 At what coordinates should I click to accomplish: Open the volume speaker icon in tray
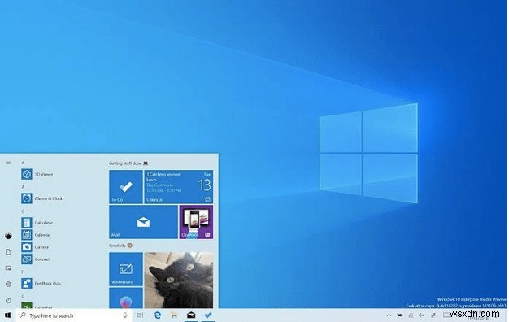pos(421,315)
